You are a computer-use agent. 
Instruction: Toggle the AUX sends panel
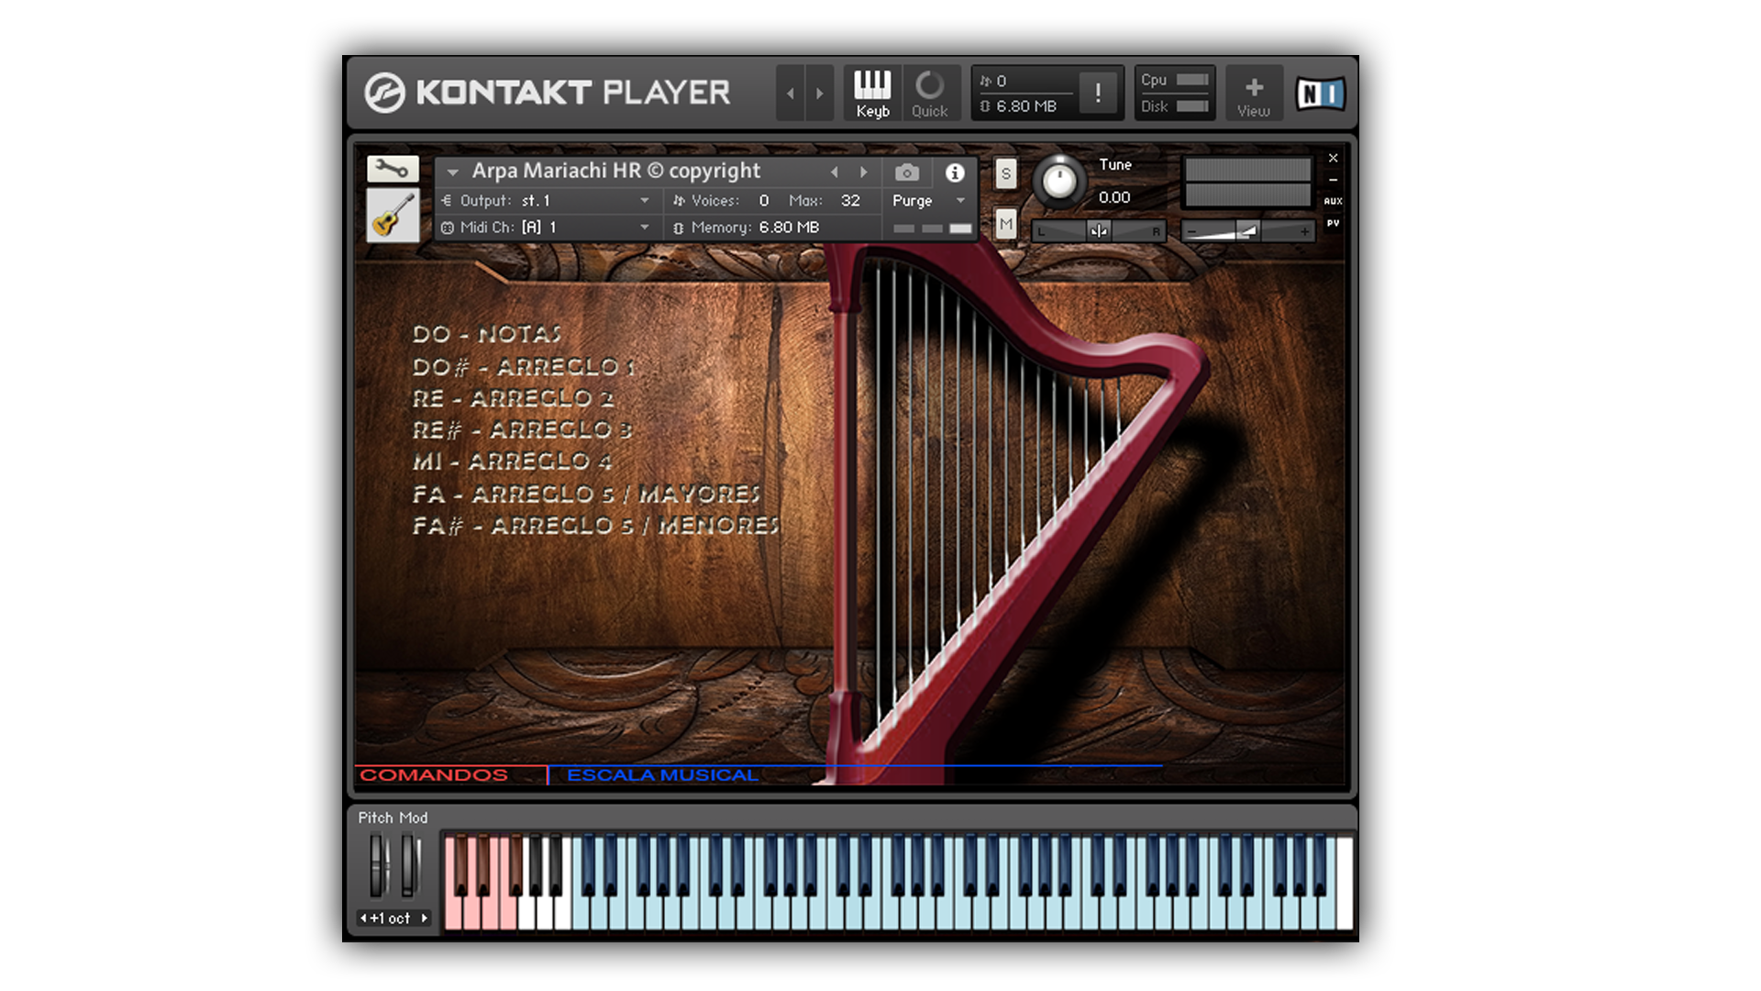(1333, 201)
